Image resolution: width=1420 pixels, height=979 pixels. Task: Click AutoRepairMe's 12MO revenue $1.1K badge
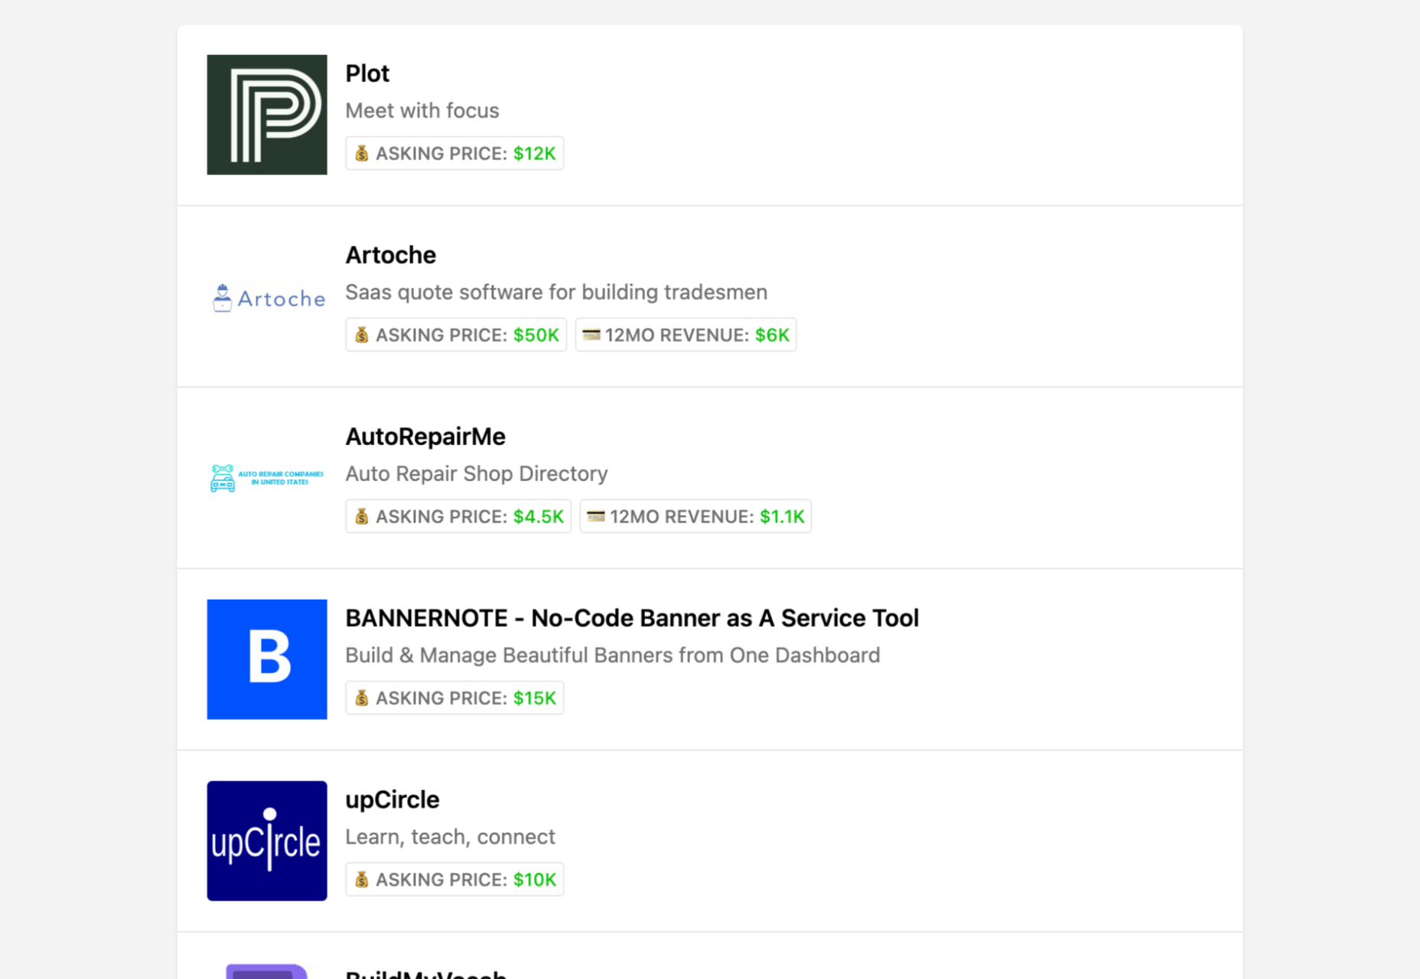click(x=695, y=516)
